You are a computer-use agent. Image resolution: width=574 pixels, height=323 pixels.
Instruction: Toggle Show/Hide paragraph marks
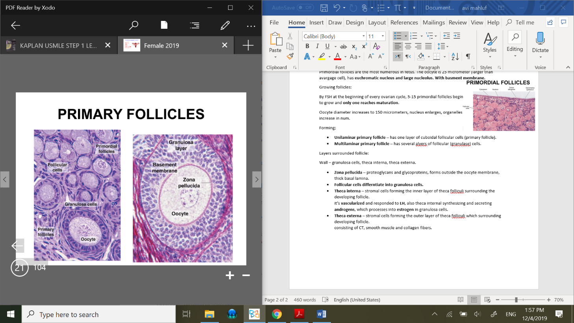(468, 56)
